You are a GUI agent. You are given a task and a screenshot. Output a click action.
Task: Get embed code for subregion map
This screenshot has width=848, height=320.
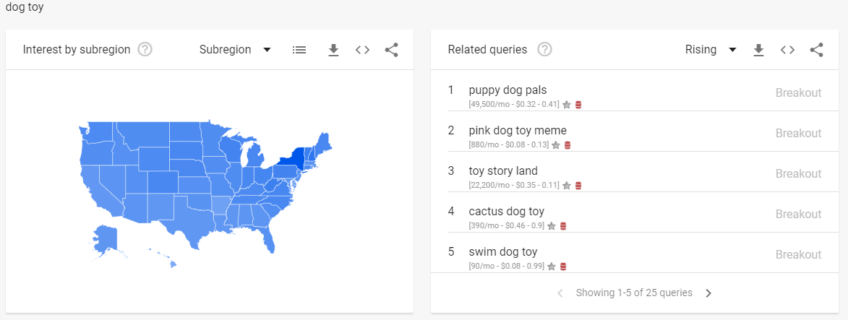(x=362, y=50)
